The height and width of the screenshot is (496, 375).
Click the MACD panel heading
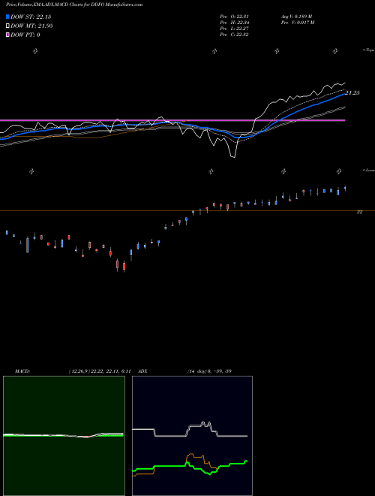coord(22,371)
